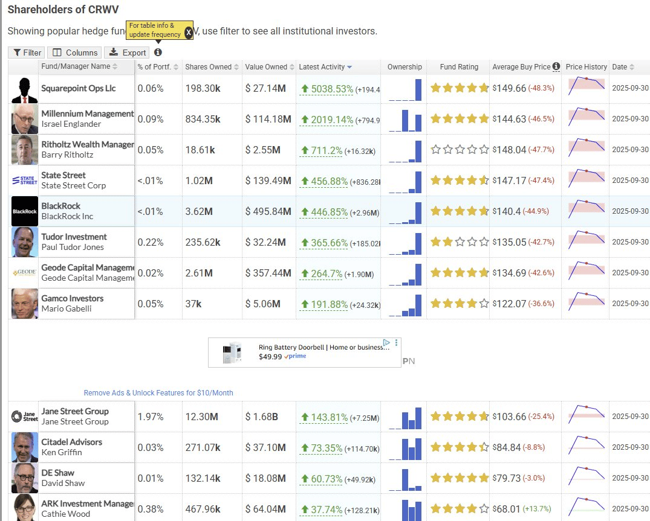The height and width of the screenshot is (521, 650).
Task: Open DE Shaw fund link
Action: tap(57, 473)
